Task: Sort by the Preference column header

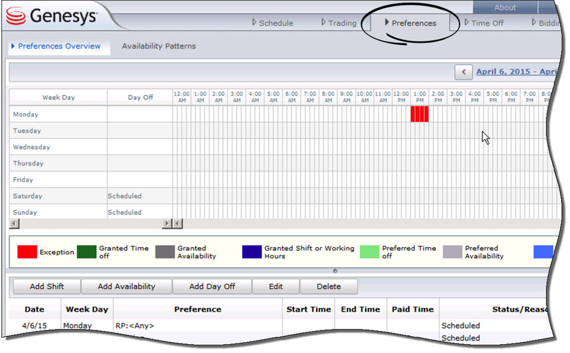Action: pos(198,309)
